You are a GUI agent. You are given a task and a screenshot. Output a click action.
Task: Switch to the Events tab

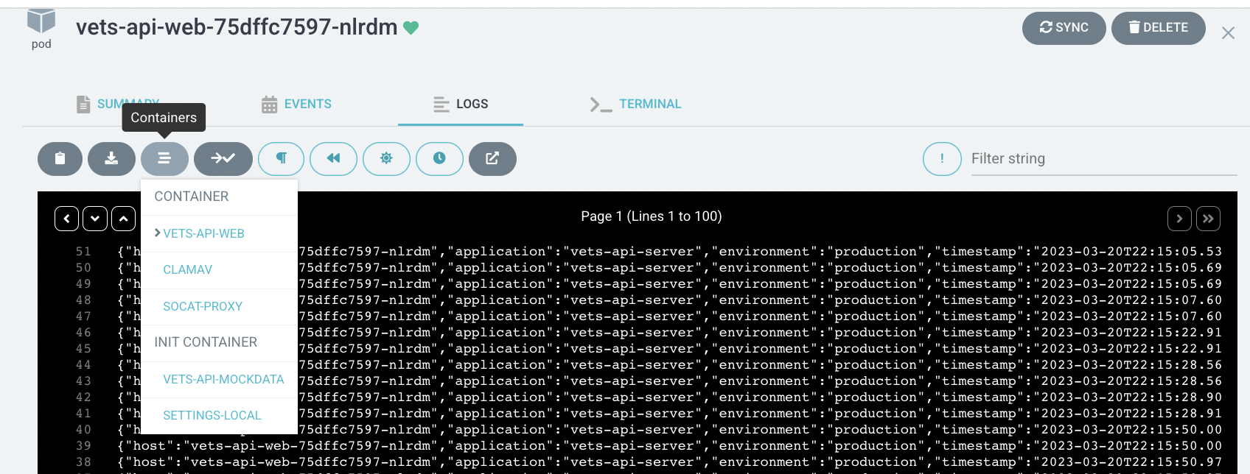(x=297, y=105)
